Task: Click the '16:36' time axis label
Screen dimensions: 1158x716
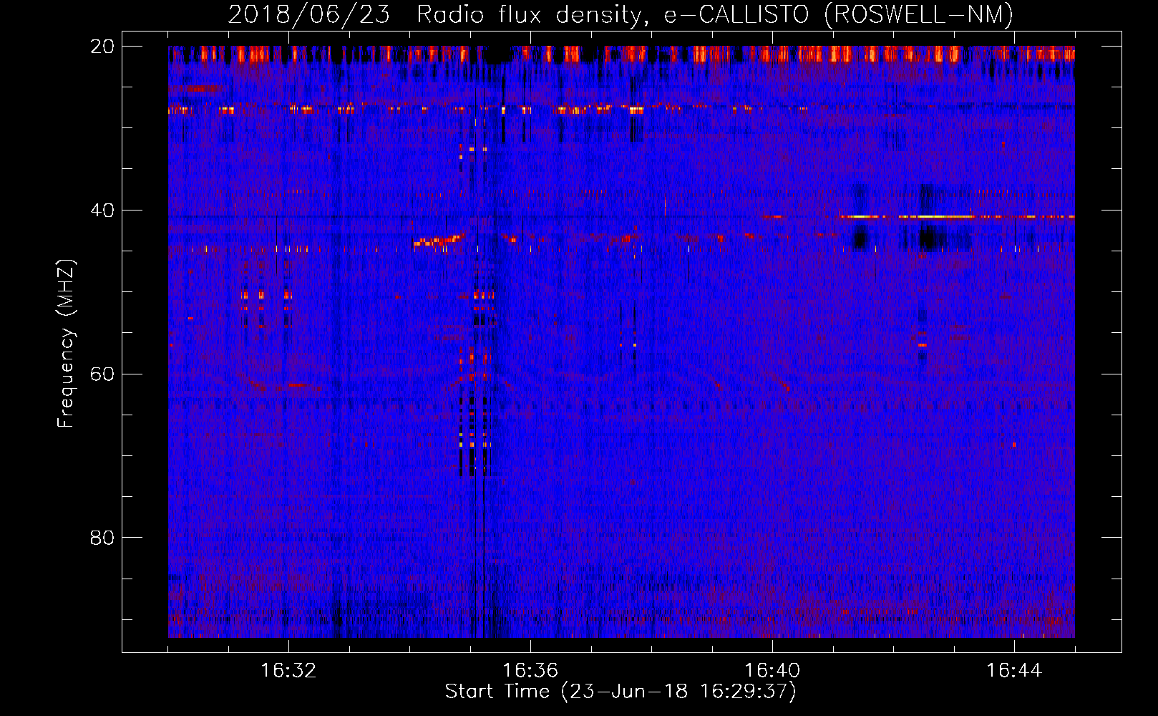Action: (x=530, y=671)
